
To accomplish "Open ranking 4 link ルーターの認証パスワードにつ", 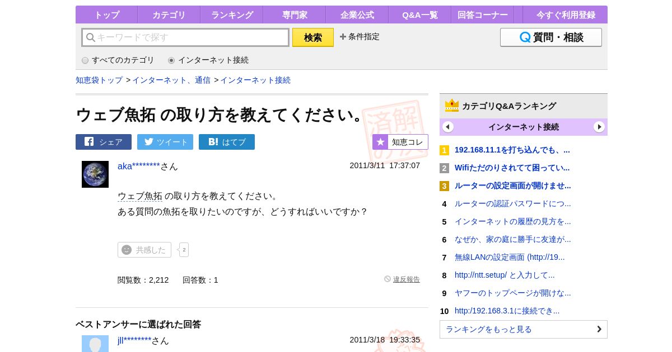I will pos(513,203).
